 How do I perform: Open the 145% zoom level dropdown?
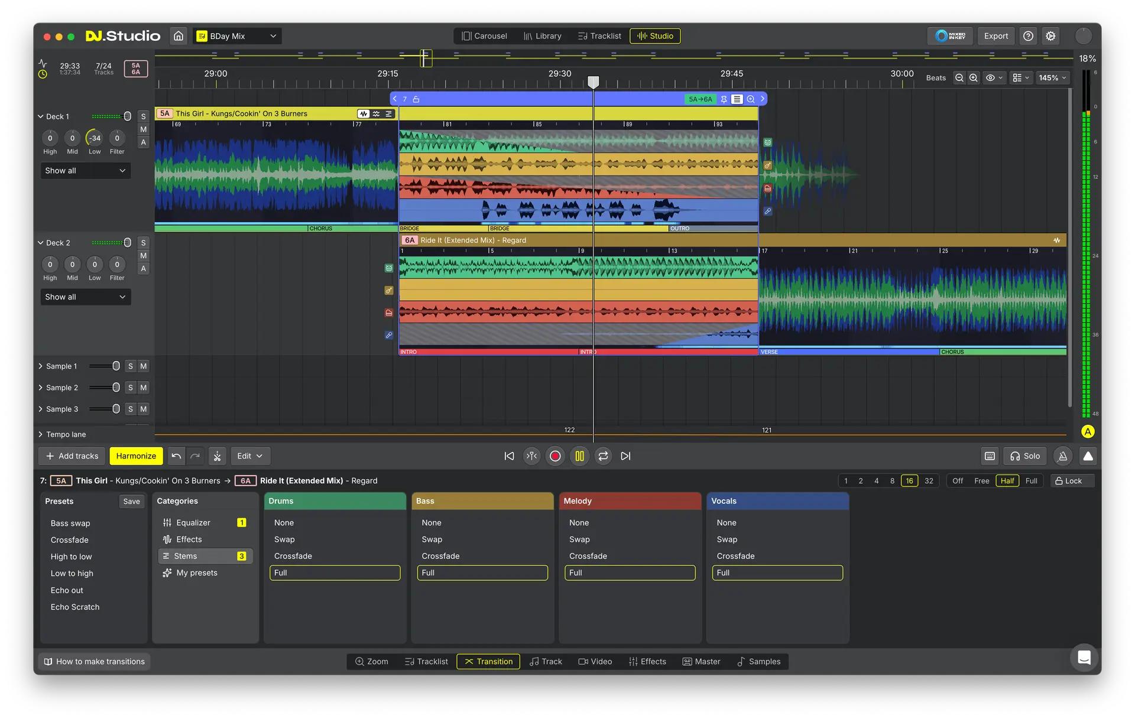(x=1052, y=78)
